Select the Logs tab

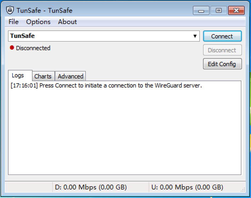(x=18, y=75)
